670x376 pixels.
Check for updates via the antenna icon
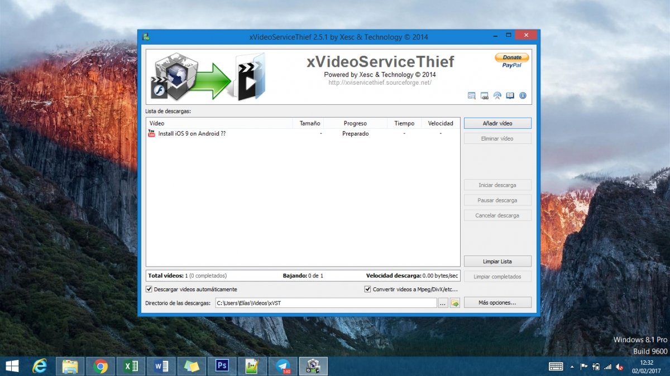click(497, 96)
